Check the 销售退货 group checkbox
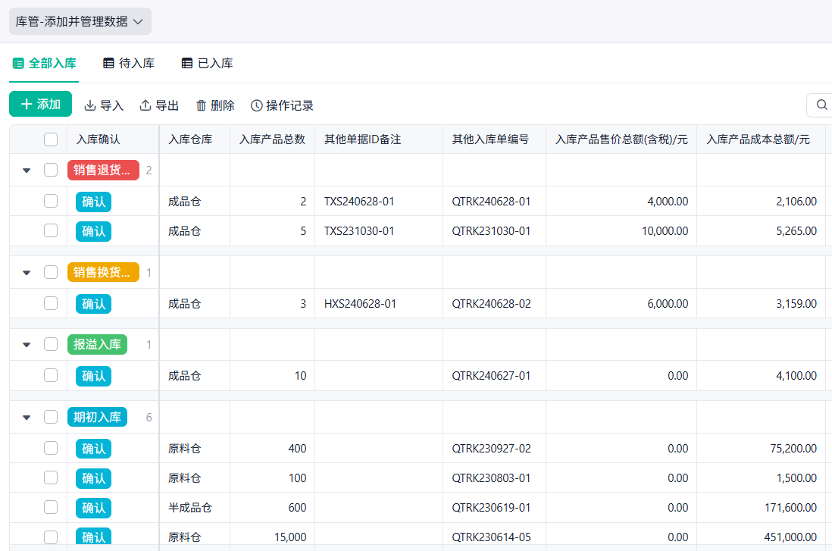 click(51, 170)
